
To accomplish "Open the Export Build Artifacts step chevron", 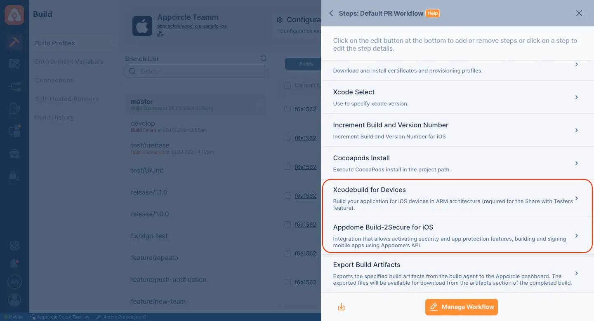I will [x=577, y=273].
